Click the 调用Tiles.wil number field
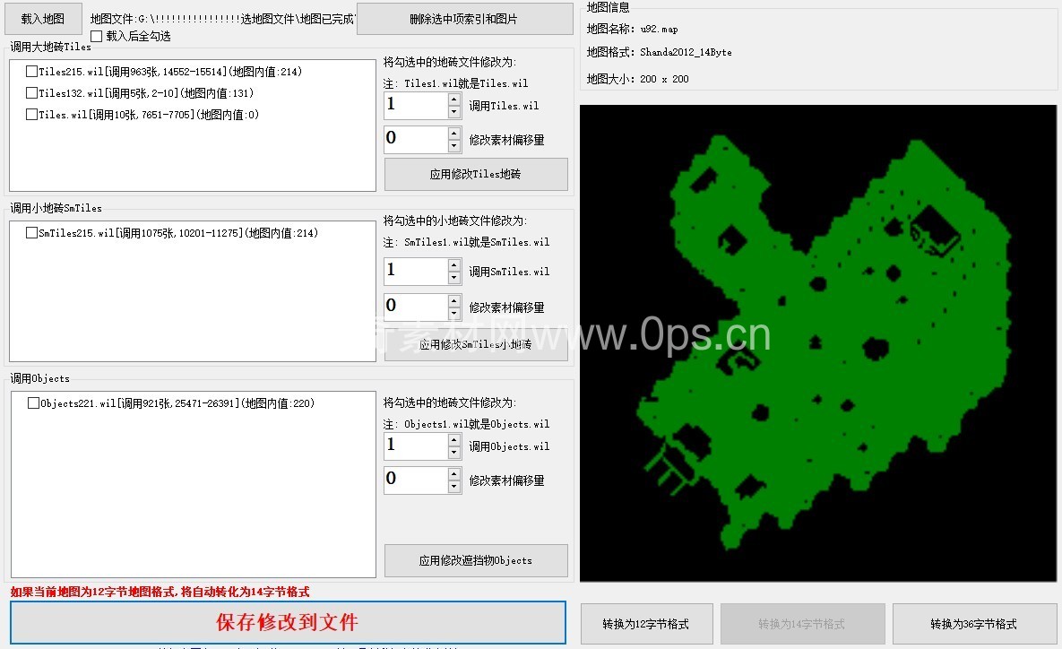 coord(415,105)
